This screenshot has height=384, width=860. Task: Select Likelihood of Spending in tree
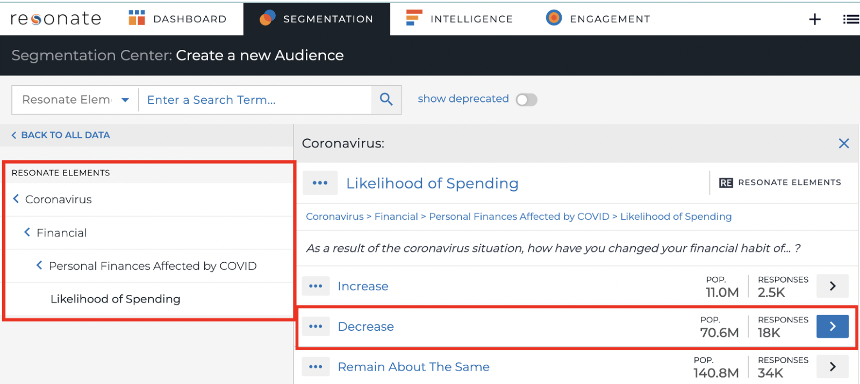(116, 299)
